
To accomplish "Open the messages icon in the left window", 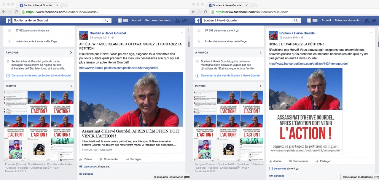I will pyautogui.click(x=184, y=20).
